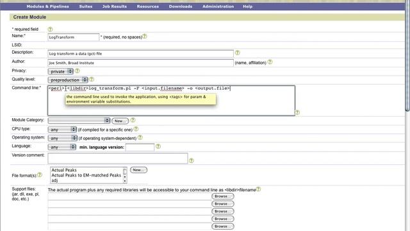The width and height of the screenshot is (410, 231).
Task: Show help icon for the Author field
Action: click(x=270, y=62)
